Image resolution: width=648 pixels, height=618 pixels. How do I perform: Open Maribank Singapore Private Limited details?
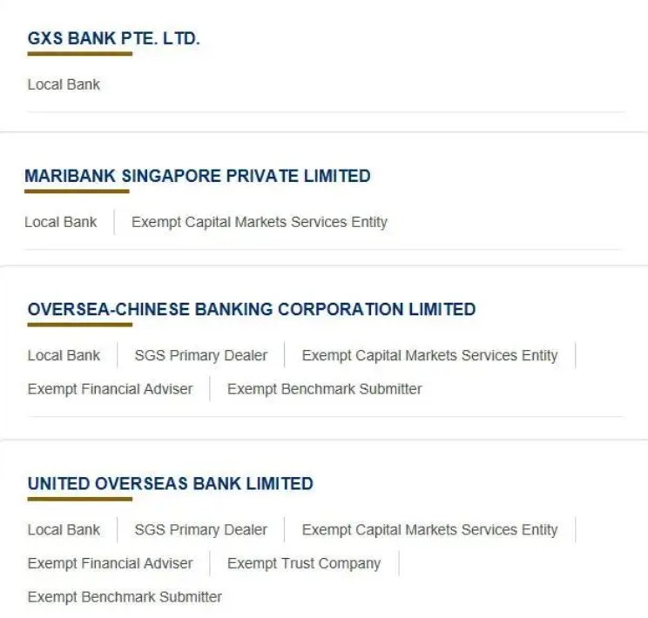pyautogui.click(x=198, y=176)
